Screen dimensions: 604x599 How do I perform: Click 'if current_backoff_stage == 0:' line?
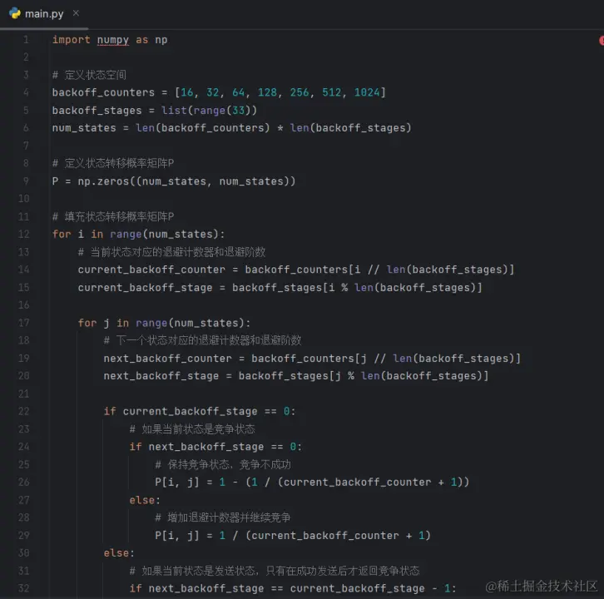tap(200, 412)
